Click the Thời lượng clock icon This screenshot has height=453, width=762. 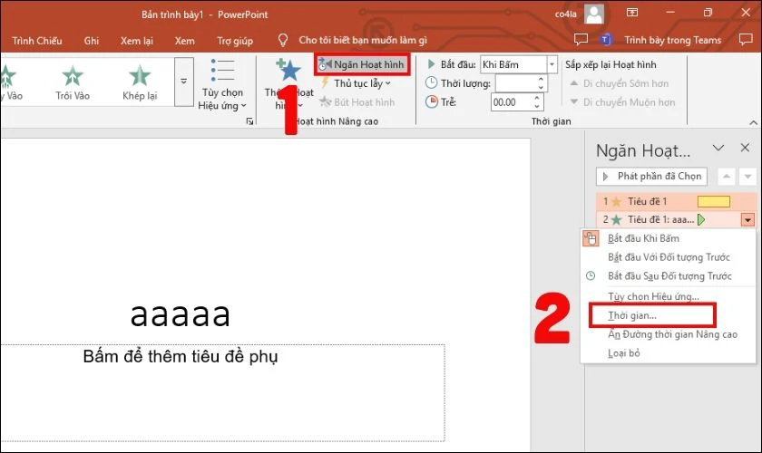coord(431,83)
